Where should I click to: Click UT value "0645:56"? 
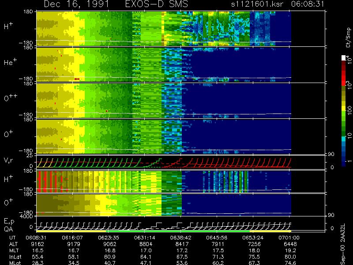[217, 238]
